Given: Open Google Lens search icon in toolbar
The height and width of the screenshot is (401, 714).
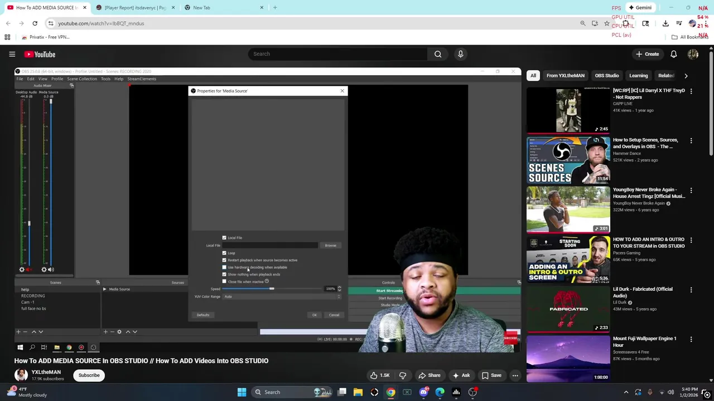Looking at the screenshot, I should point(645,23).
